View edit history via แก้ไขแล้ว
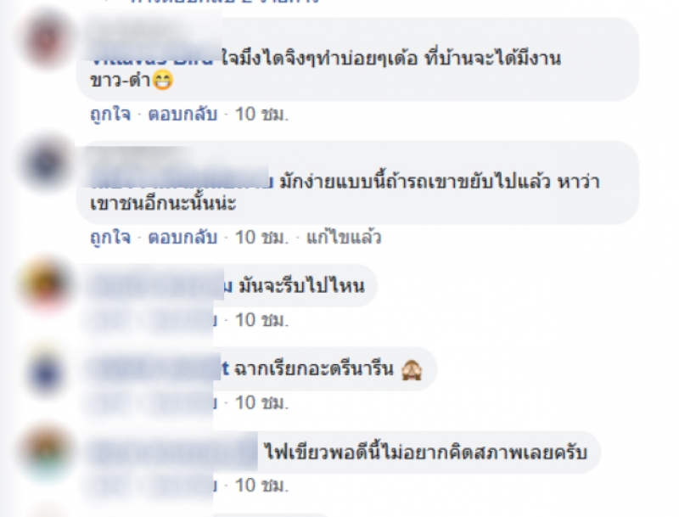The width and height of the screenshot is (679, 517). pos(344,238)
